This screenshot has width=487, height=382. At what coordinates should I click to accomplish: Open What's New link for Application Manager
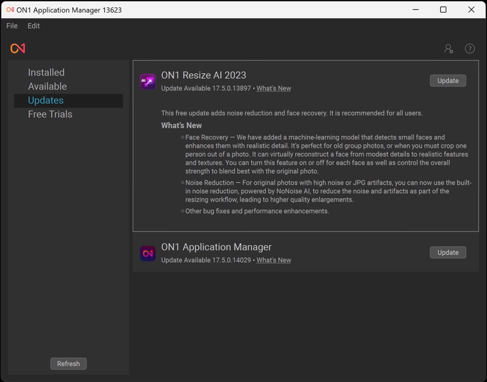pos(274,260)
